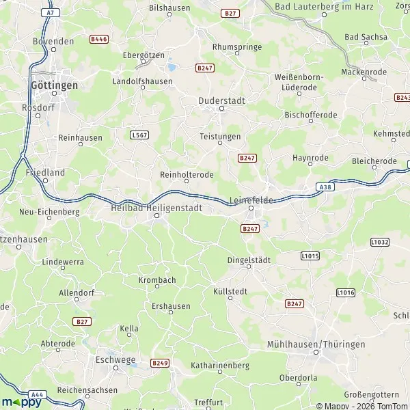410x410 pixels.
Task: Click the B446 road shield
Action: (x=99, y=39)
